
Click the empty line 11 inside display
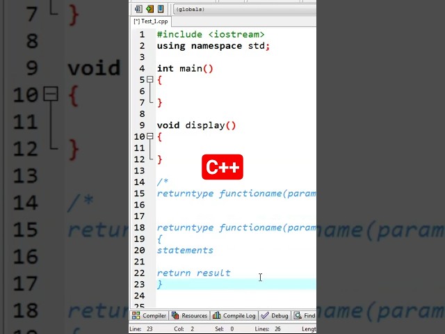click(236, 148)
